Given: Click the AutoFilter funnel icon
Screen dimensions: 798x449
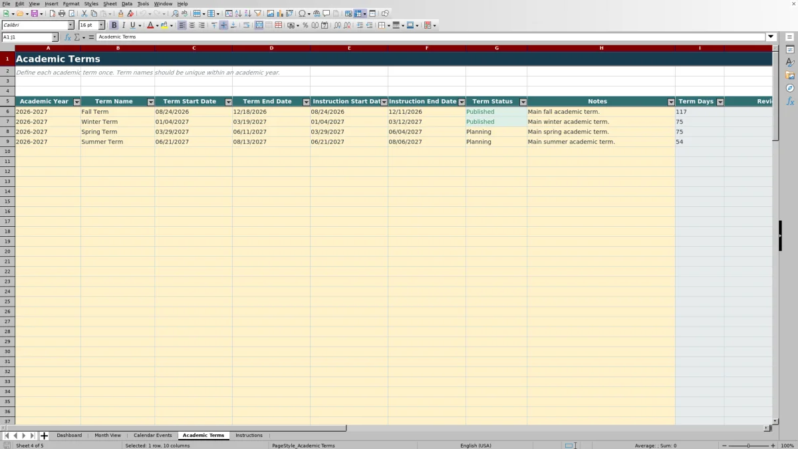Looking at the screenshot, I should [257, 13].
